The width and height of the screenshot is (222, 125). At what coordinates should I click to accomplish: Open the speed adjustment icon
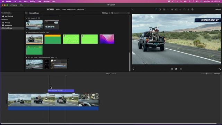click(x=184, y=9)
